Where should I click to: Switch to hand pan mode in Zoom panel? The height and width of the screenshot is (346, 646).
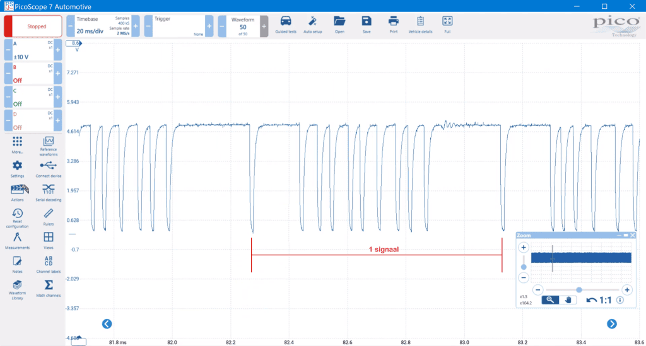(568, 300)
